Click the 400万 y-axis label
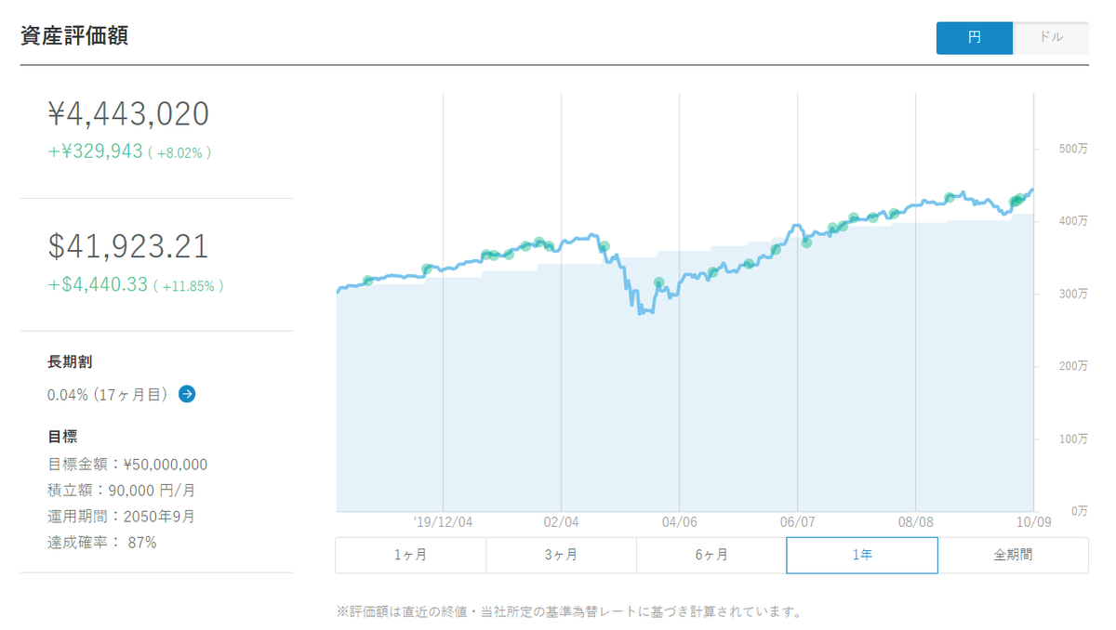This screenshot has height=630, width=1116. coord(1073,221)
